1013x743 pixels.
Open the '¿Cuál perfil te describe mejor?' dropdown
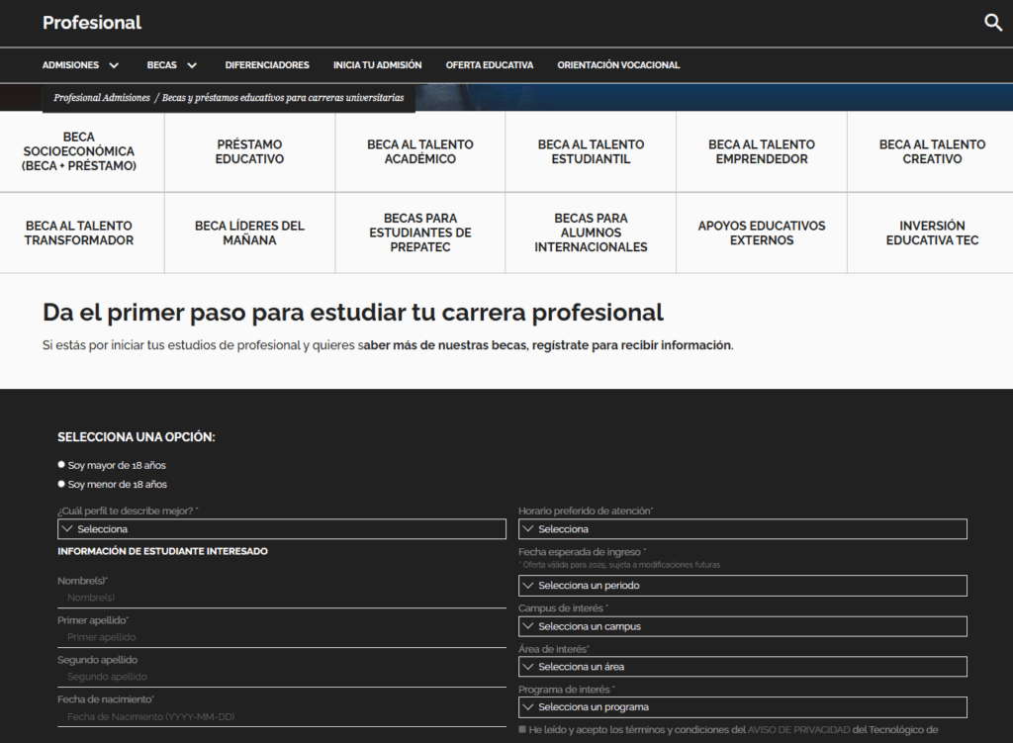tap(282, 529)
